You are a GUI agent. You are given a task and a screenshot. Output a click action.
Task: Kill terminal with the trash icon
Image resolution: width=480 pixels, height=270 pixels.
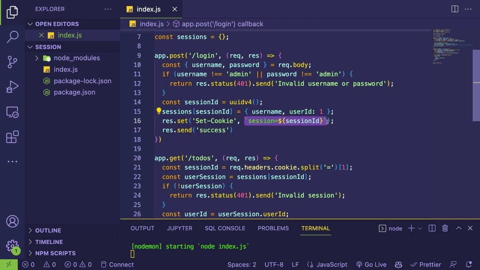[x=445, y=228]
